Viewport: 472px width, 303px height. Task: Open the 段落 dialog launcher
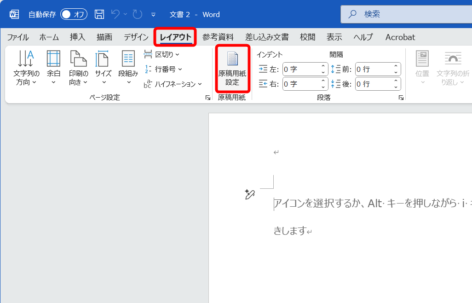[x=401, y=98]
